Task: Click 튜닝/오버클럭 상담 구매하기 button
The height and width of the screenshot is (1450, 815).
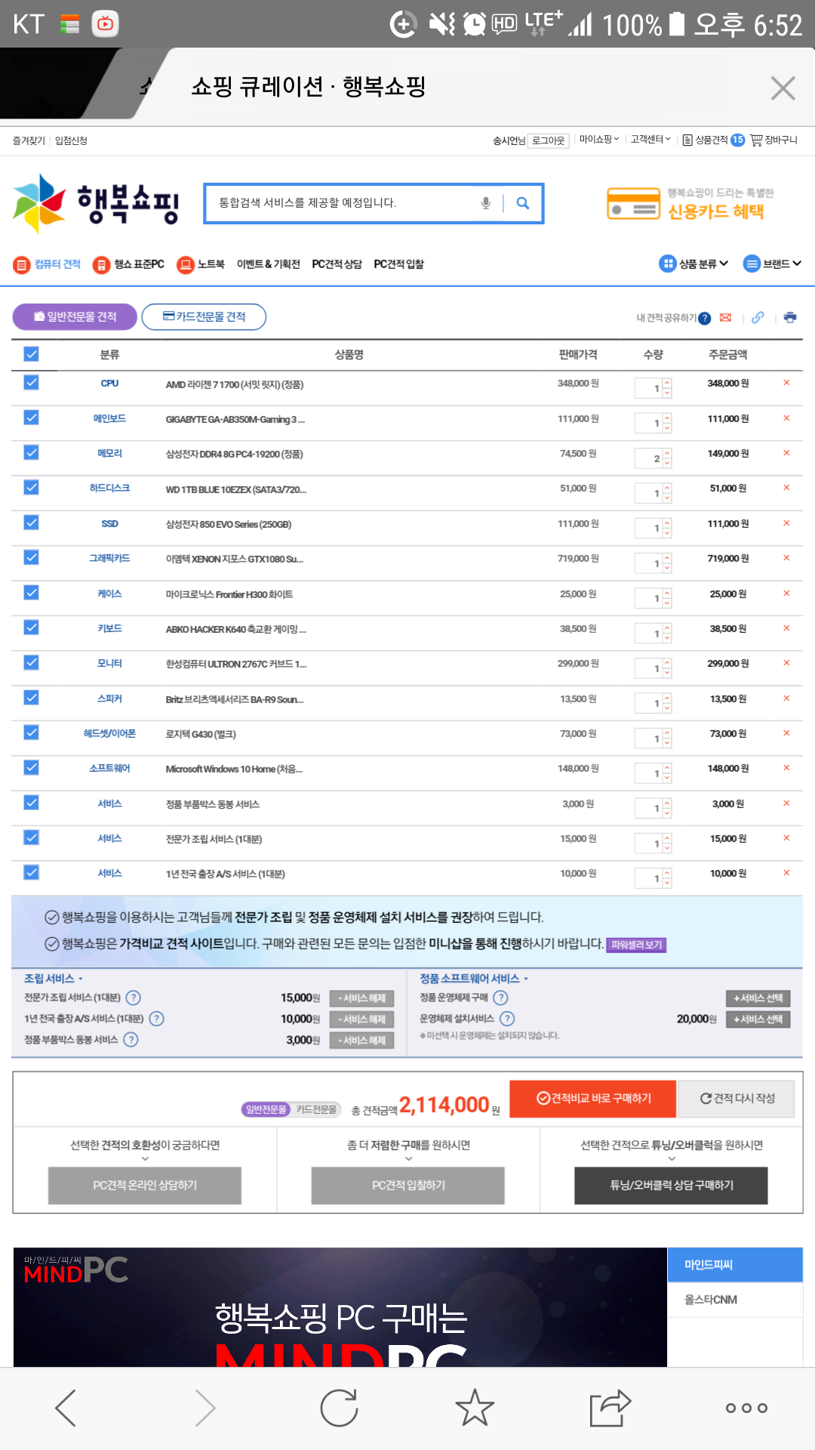Action: (672, 1186)
